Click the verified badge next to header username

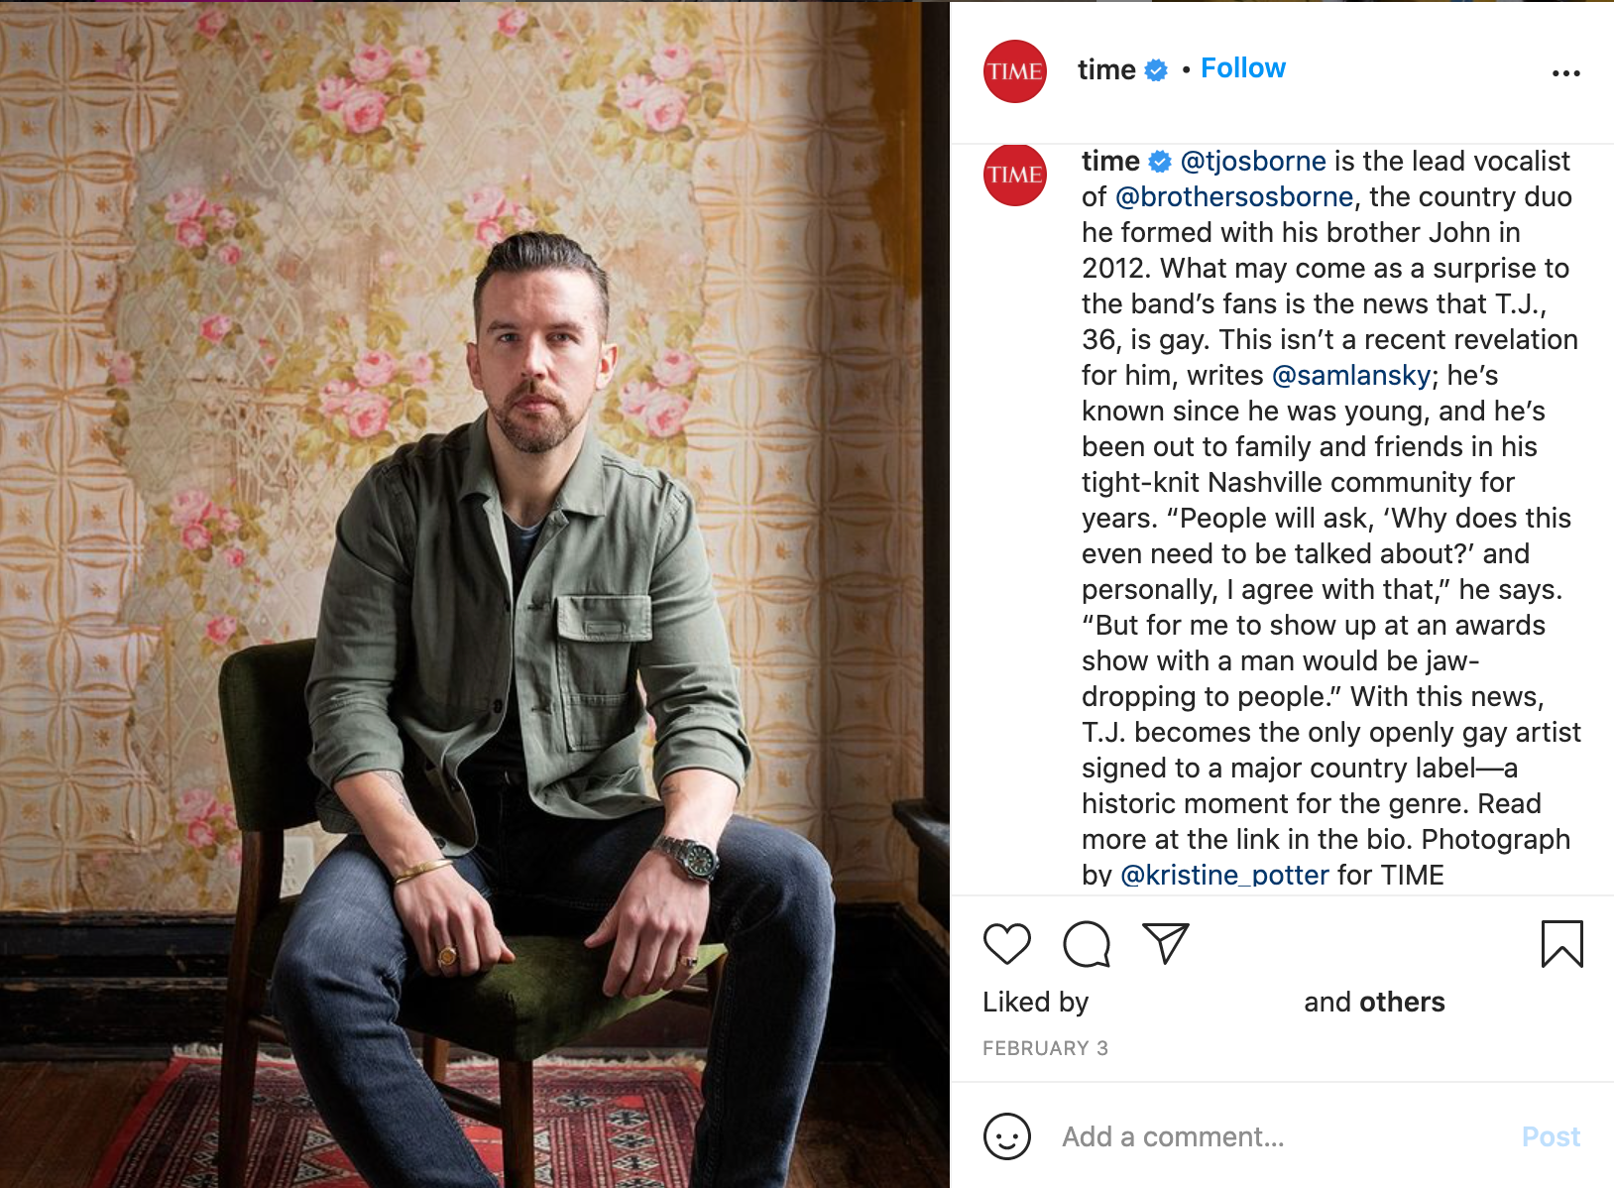pyautogui.click(x=1156, y=70)
